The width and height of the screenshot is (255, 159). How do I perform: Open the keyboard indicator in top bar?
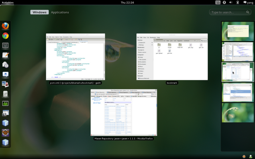218,2
